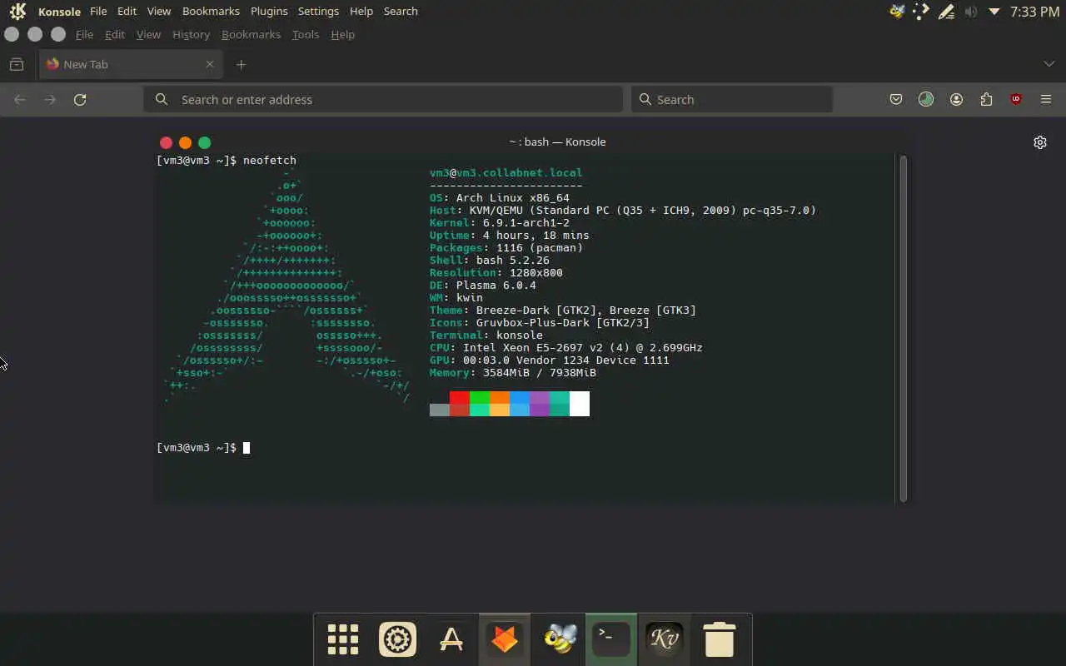Open the Trash in the dock
The image size is (1066, 666).
tap(719, 639)
